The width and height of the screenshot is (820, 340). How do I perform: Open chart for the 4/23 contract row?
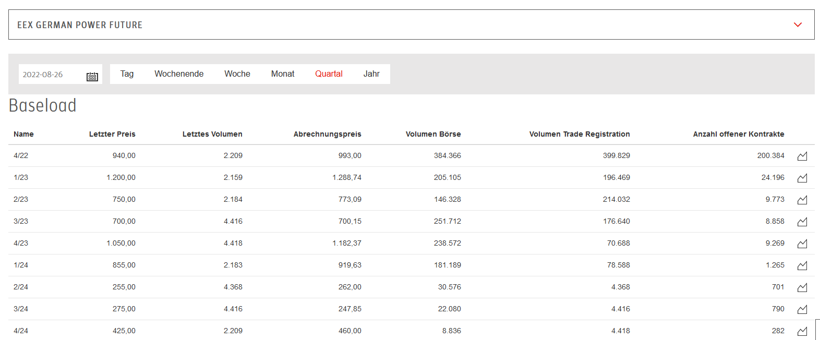coord(802,244)
